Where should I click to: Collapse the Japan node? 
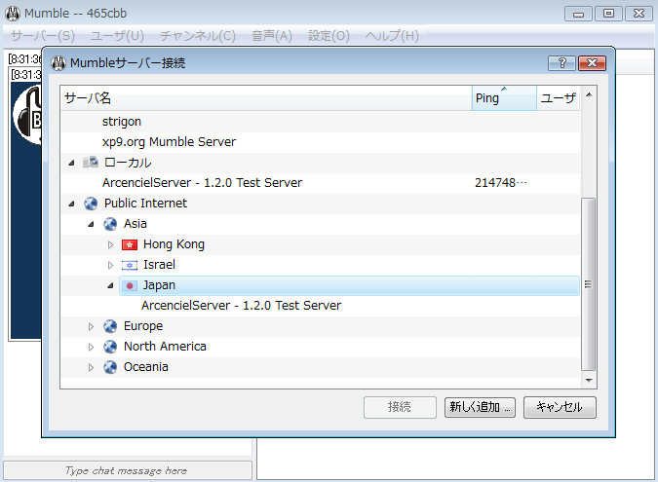110,286
